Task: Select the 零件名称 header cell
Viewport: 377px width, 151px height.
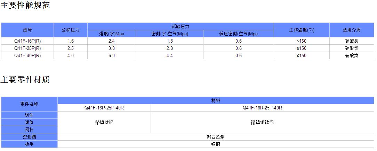Action: point(30,104)
